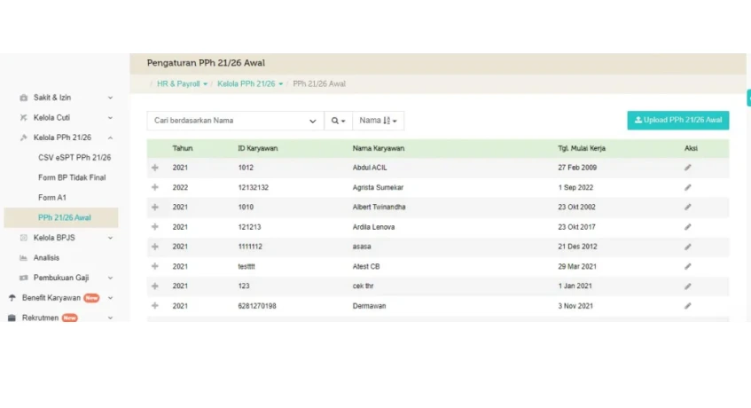
Task: Click the date 23 Okt 2017
Action: (576, 227)
